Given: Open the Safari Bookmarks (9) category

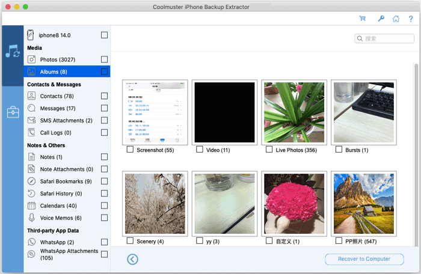Looking at the screenshot, I should tap(66, 181).
